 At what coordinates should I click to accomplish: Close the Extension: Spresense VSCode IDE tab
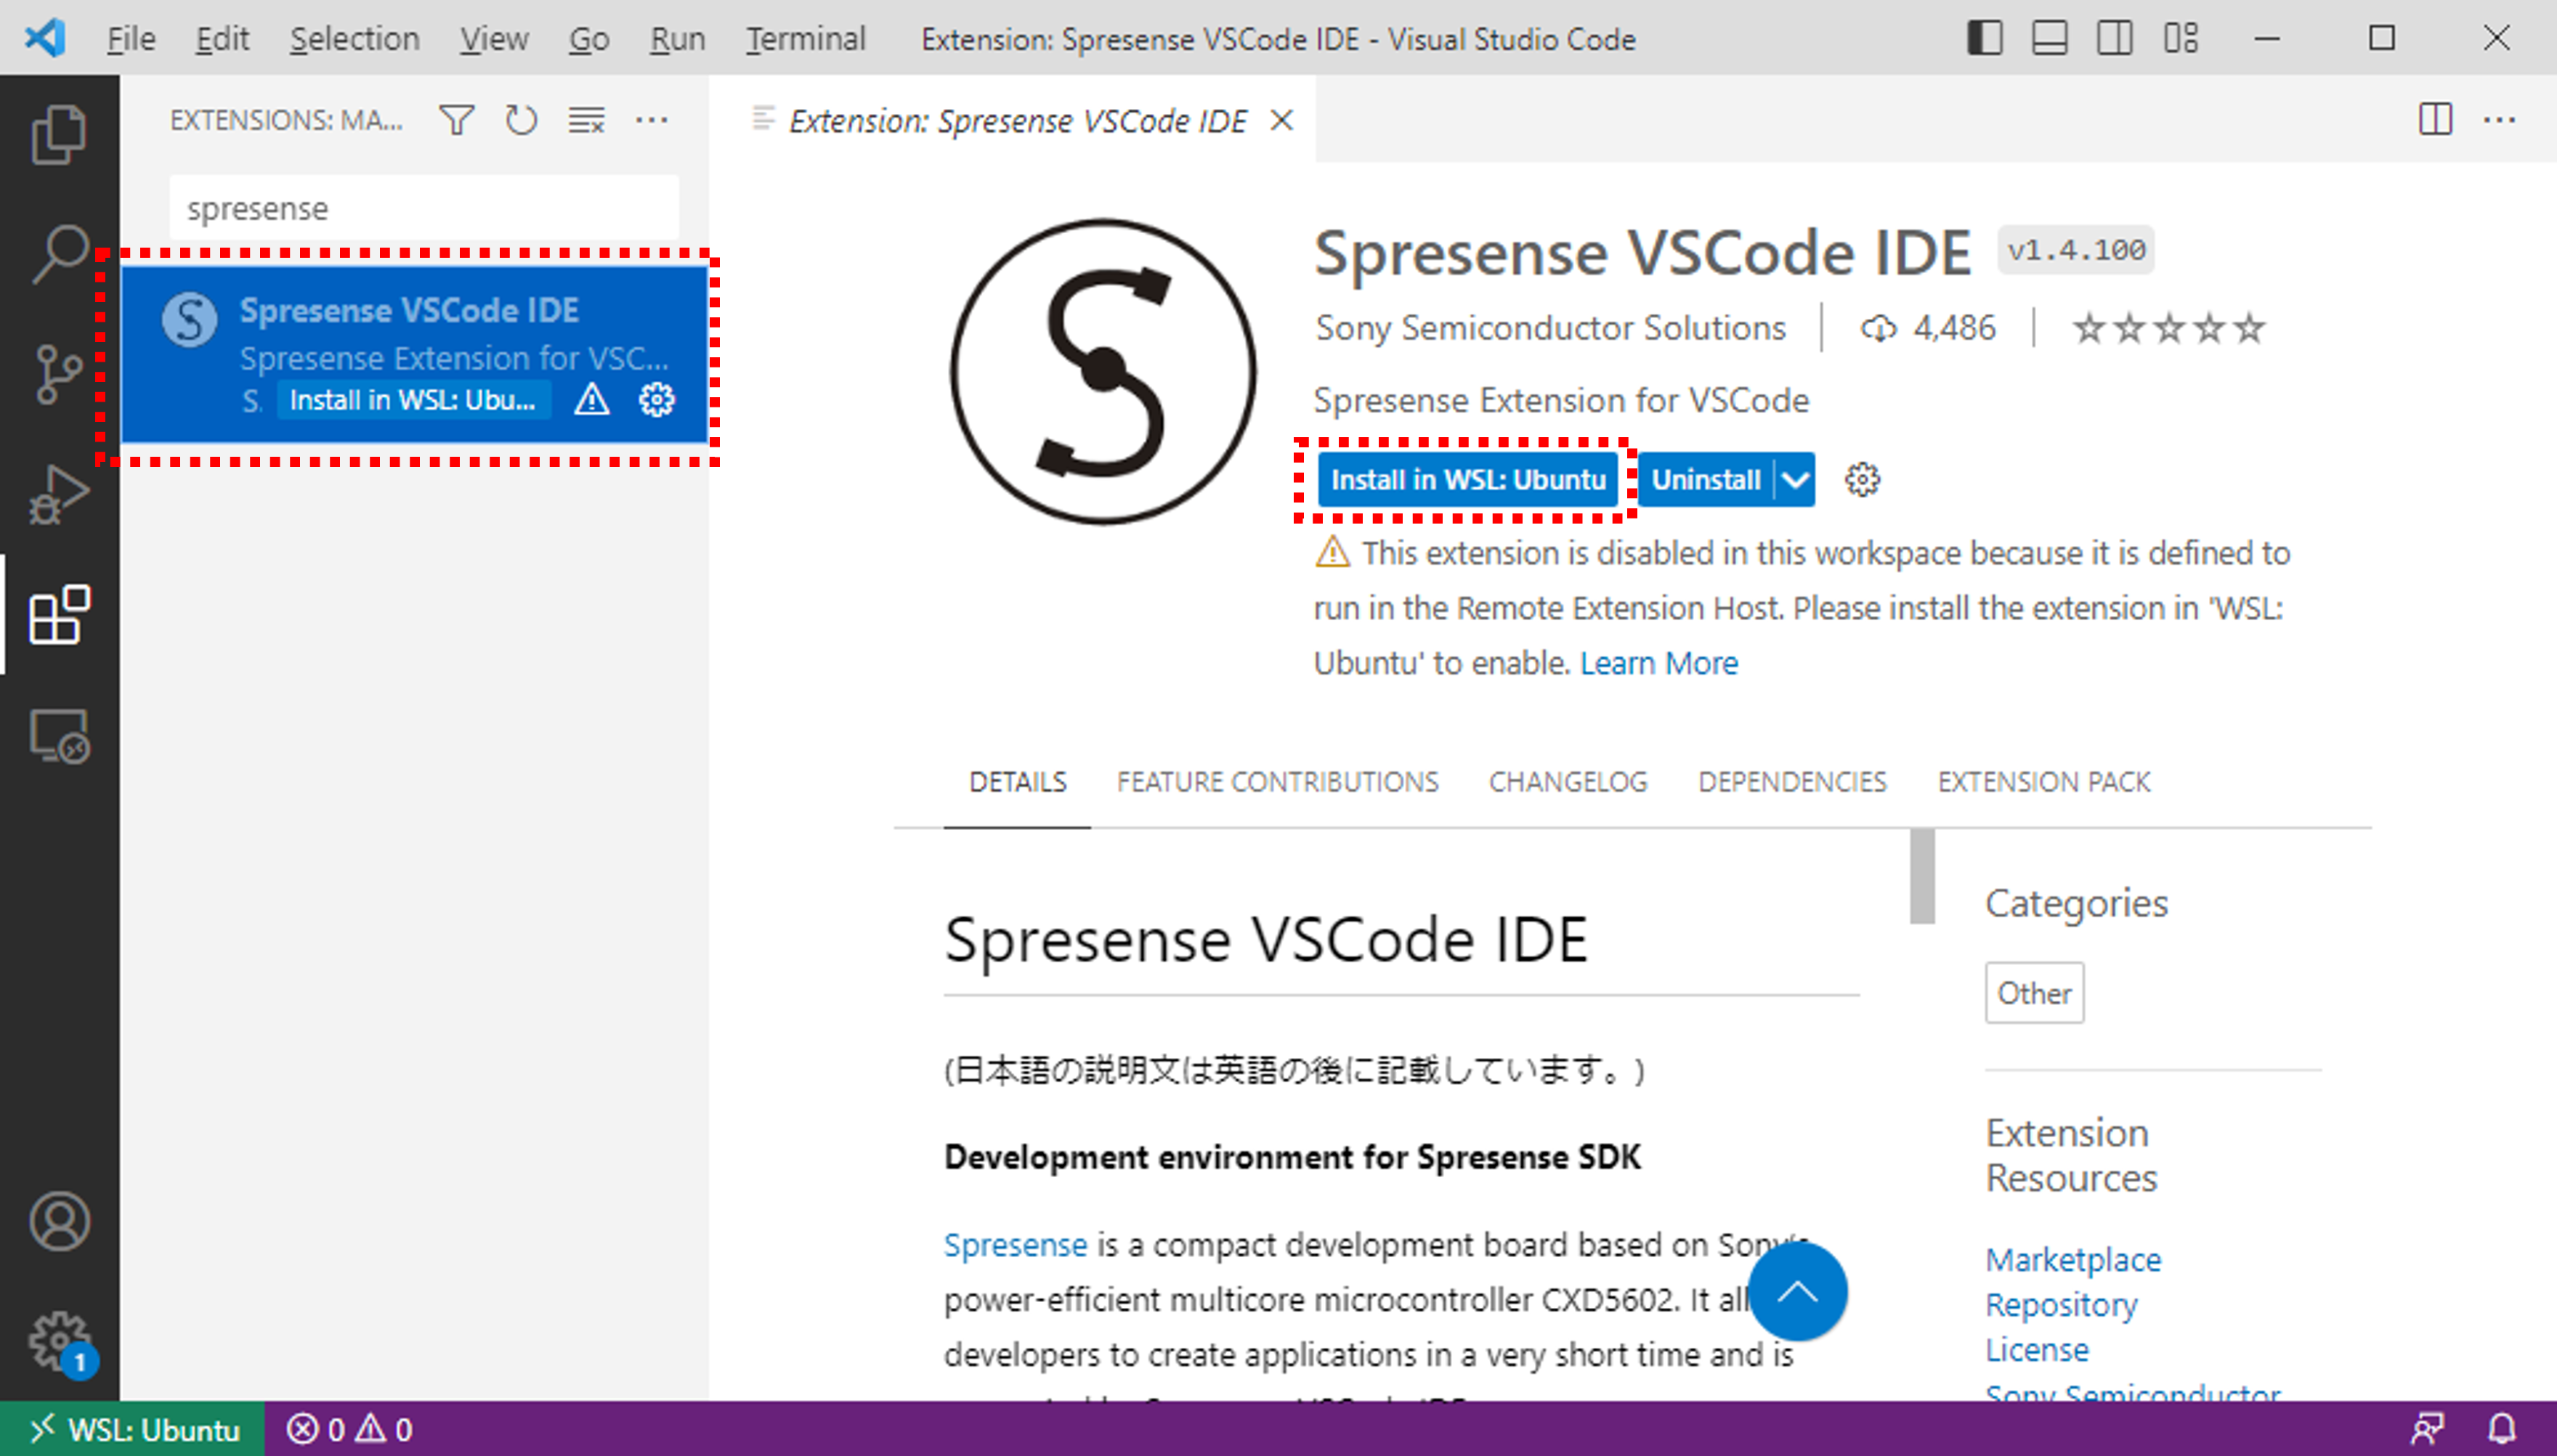[1281, 120]
